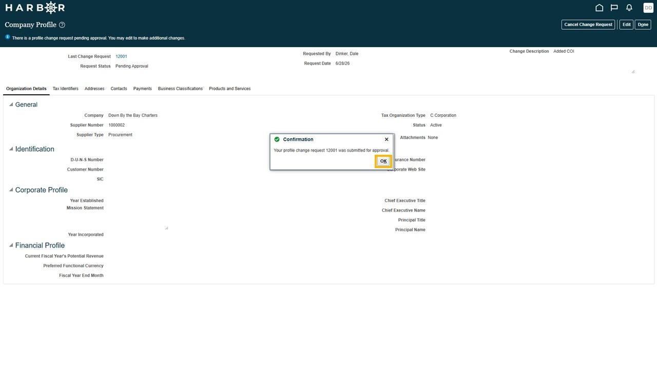Click company name 'Down By the Bay Charters'
The image size is (657, 369).
click(133, 115)
